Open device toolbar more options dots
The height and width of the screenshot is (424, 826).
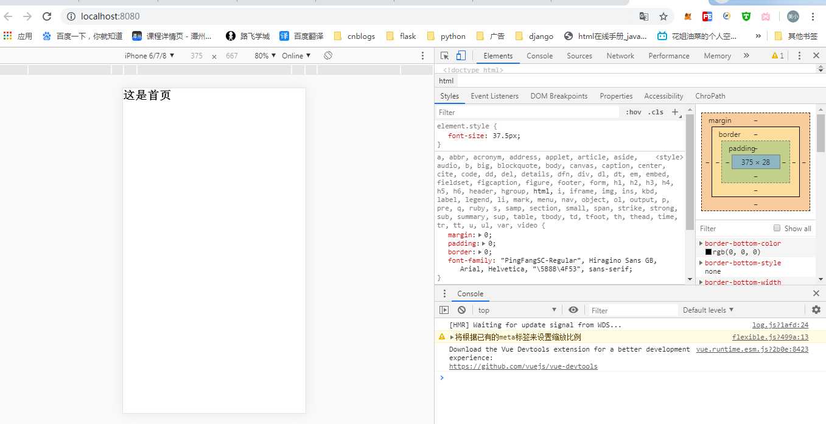(x=423, y=55)
